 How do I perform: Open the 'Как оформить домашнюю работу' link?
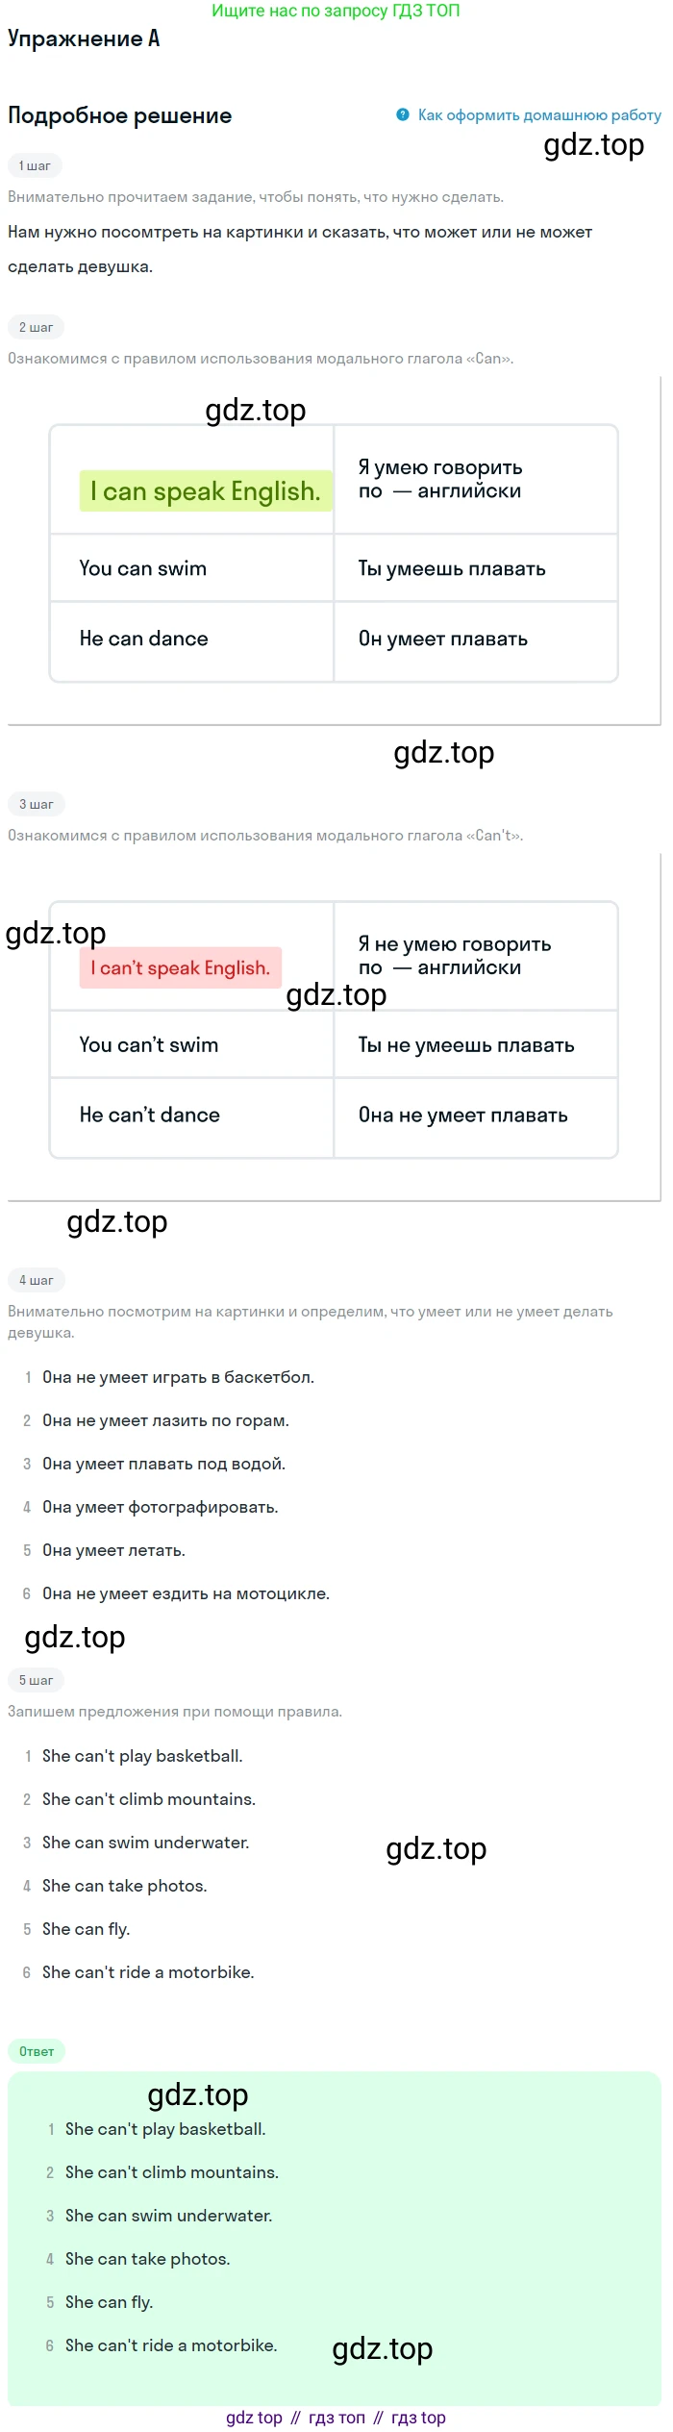[539, 114]
